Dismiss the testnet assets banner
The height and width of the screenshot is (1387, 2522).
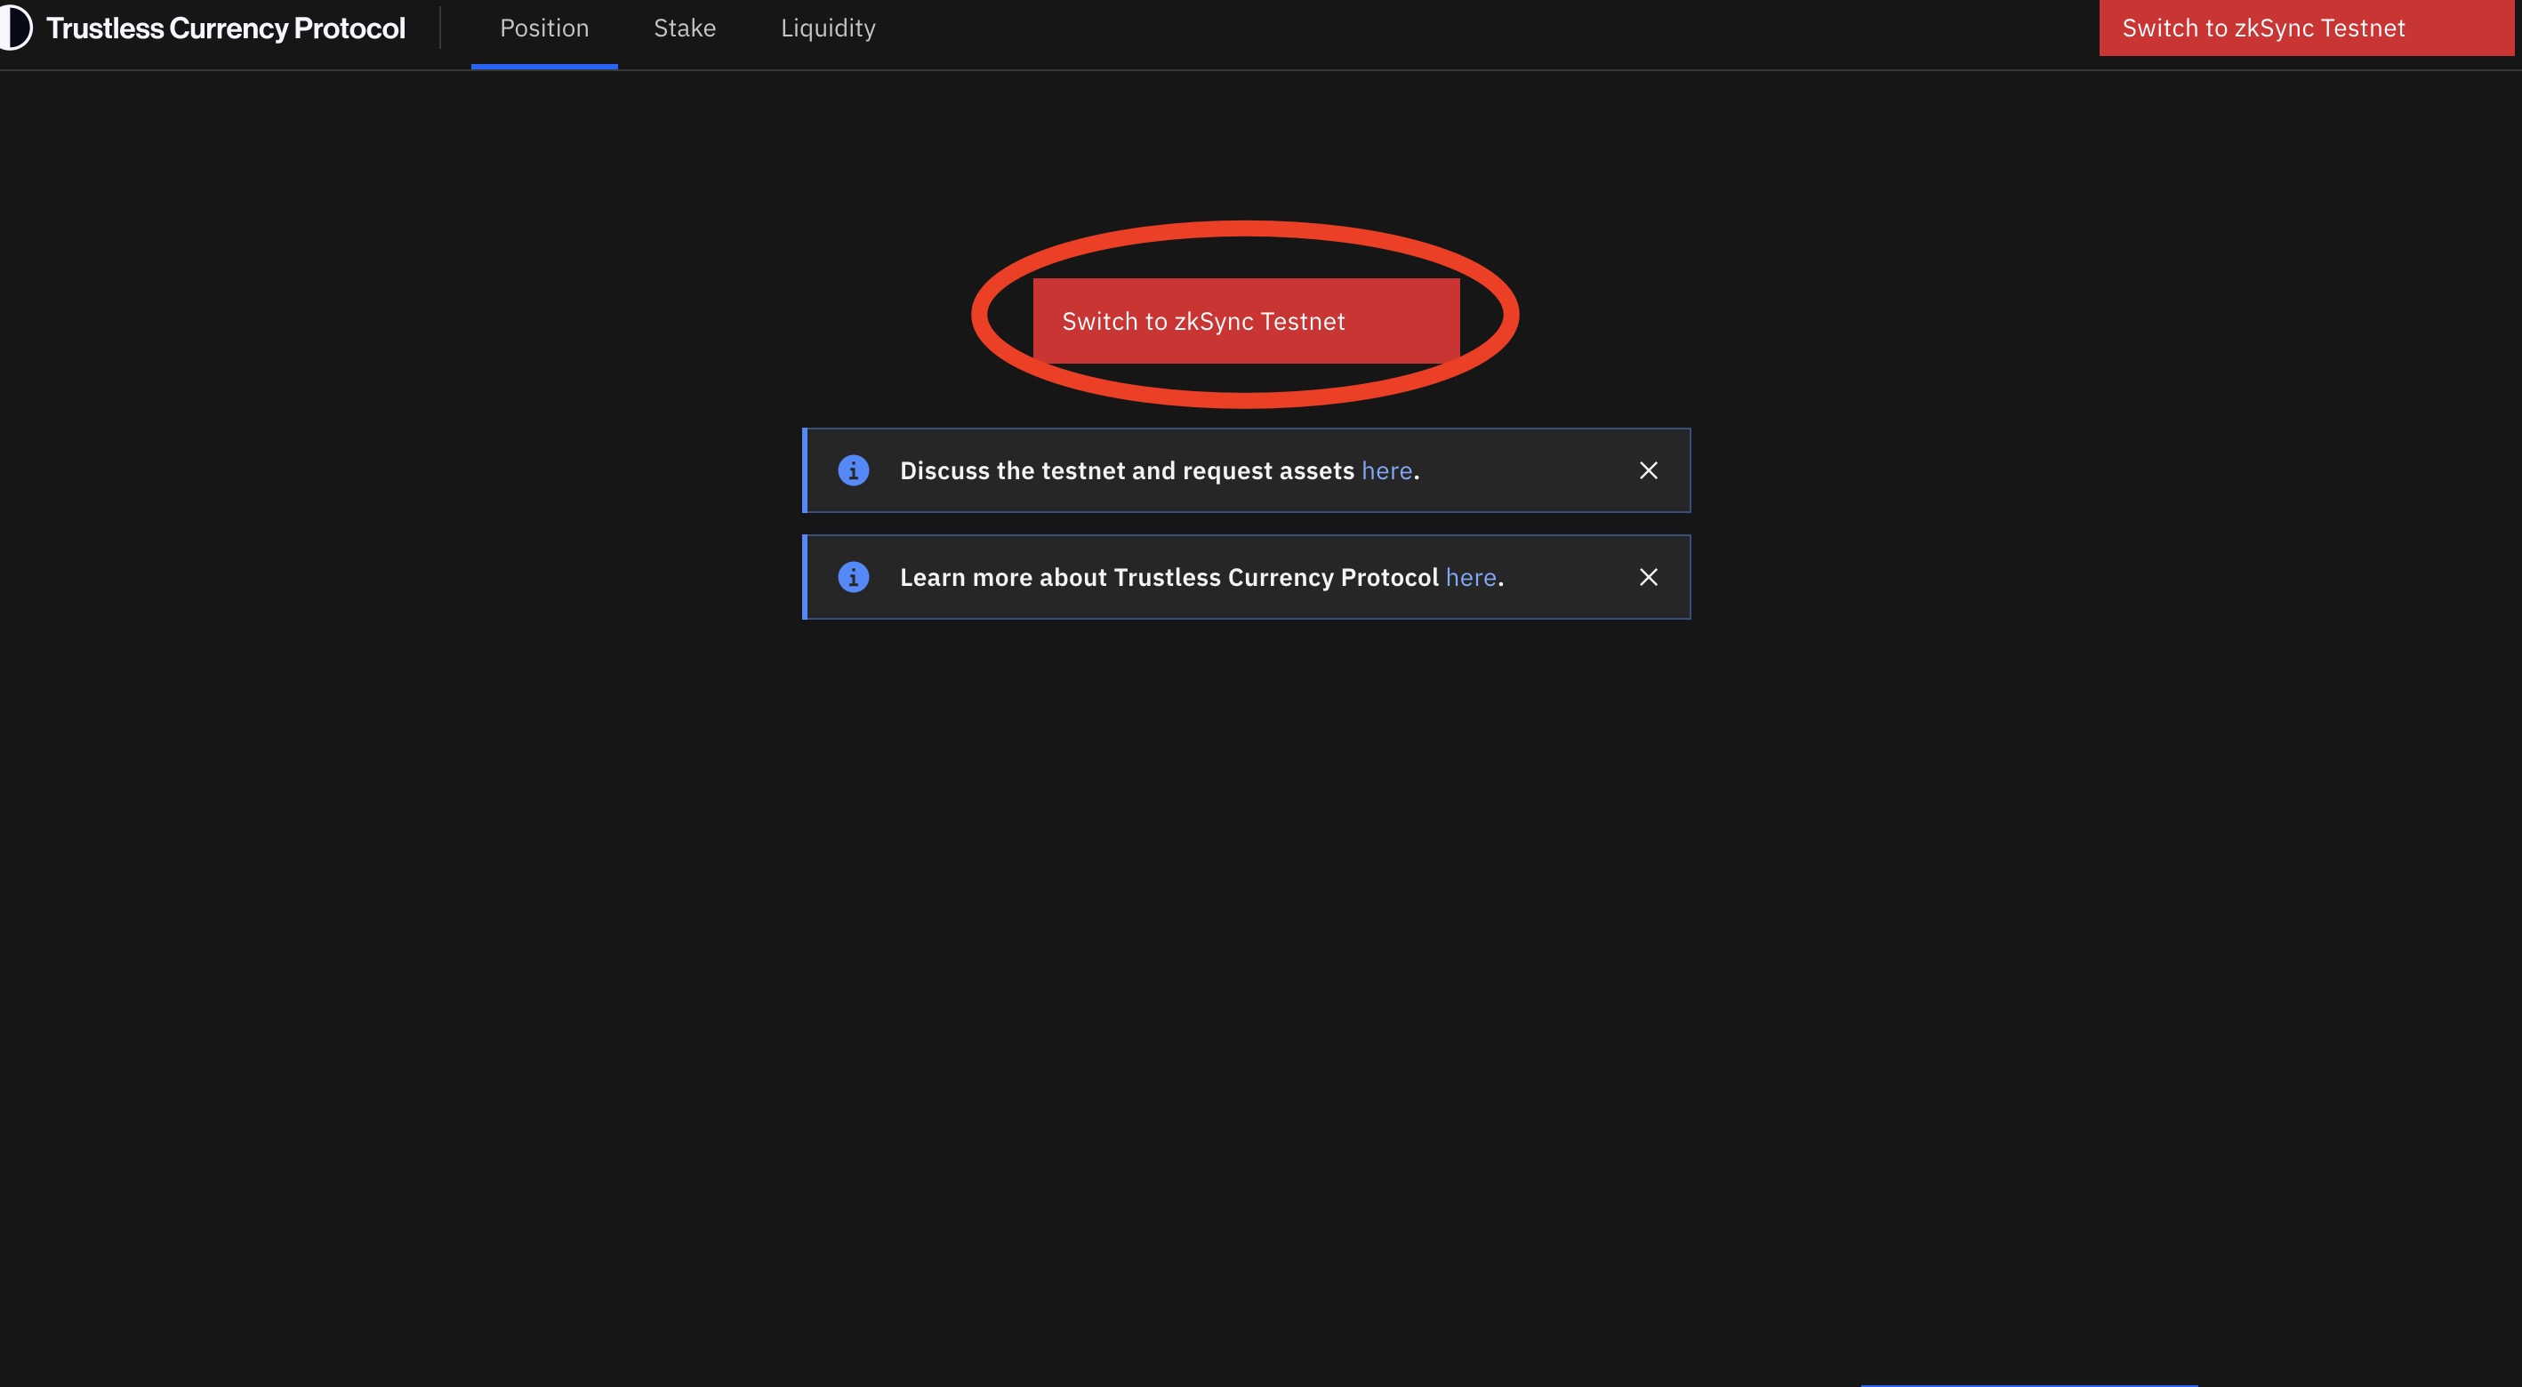[1648, 471]
